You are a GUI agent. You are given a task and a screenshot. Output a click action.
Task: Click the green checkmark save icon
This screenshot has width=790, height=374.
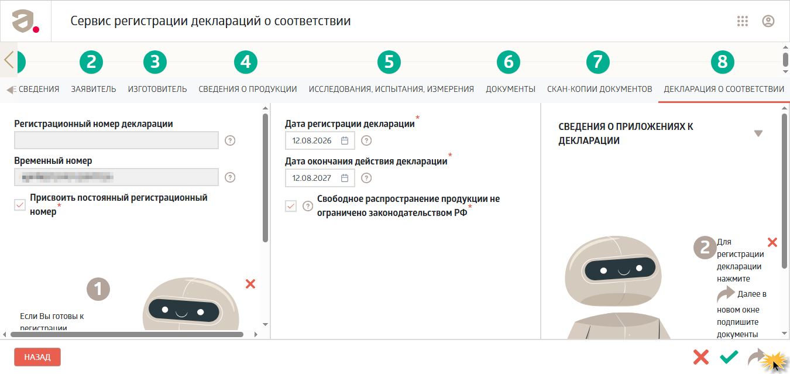point(729,357)
